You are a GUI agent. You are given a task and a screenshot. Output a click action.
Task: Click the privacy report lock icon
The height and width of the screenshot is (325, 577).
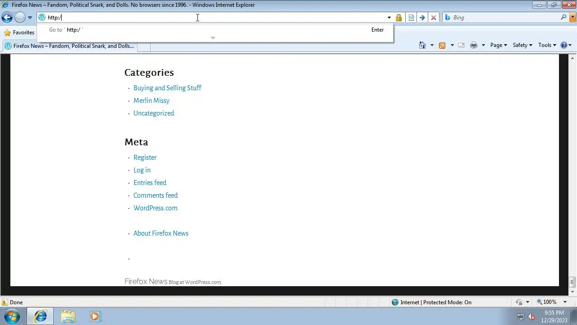click(519, 302)
